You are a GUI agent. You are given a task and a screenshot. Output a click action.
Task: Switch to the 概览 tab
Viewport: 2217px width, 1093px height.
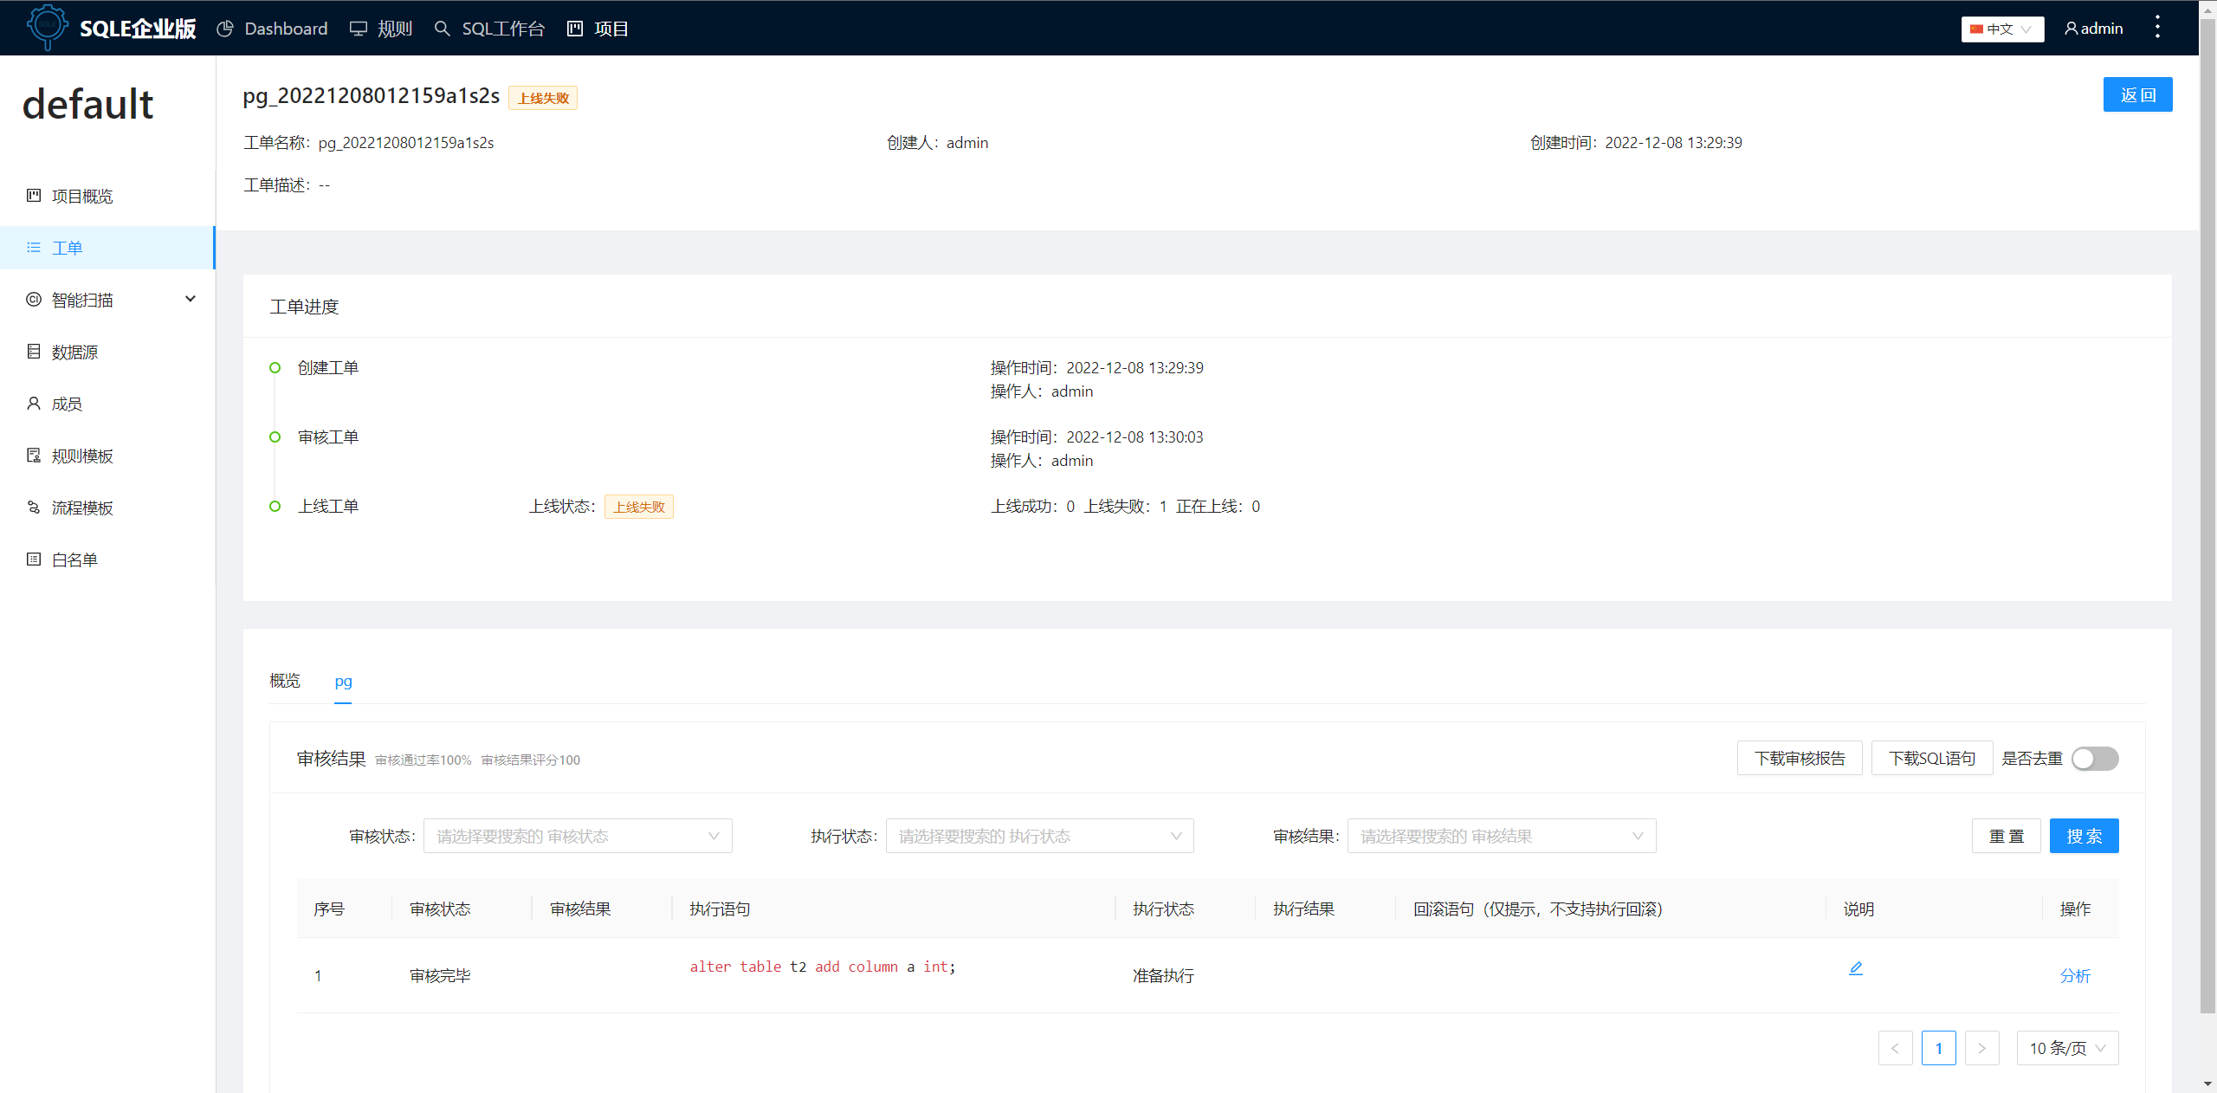284,682
